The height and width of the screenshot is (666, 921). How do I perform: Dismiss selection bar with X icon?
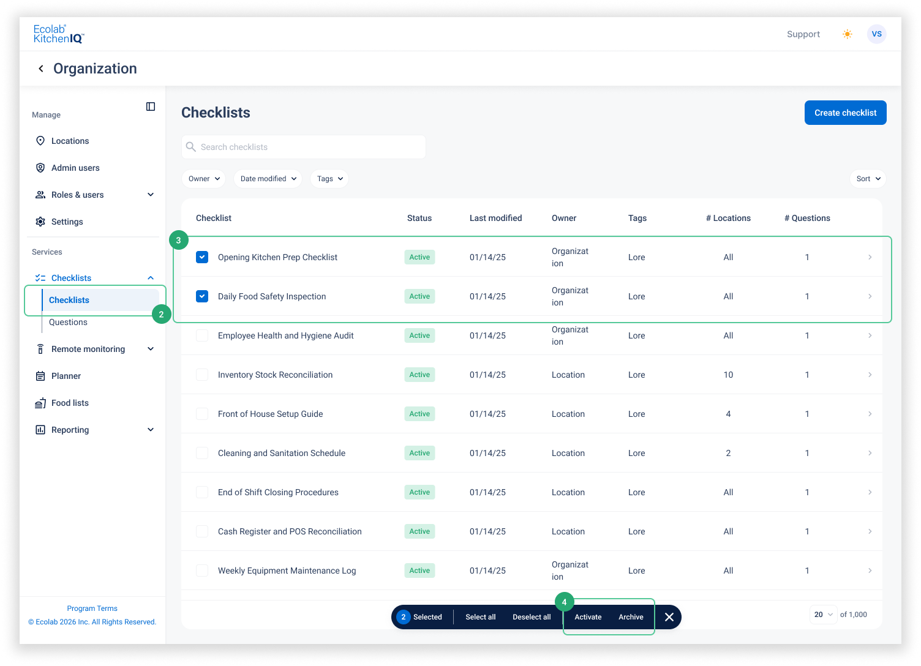click(669, 617)
